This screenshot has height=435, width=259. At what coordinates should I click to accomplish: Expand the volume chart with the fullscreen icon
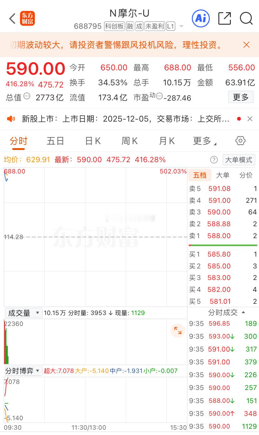coord(178,330)
